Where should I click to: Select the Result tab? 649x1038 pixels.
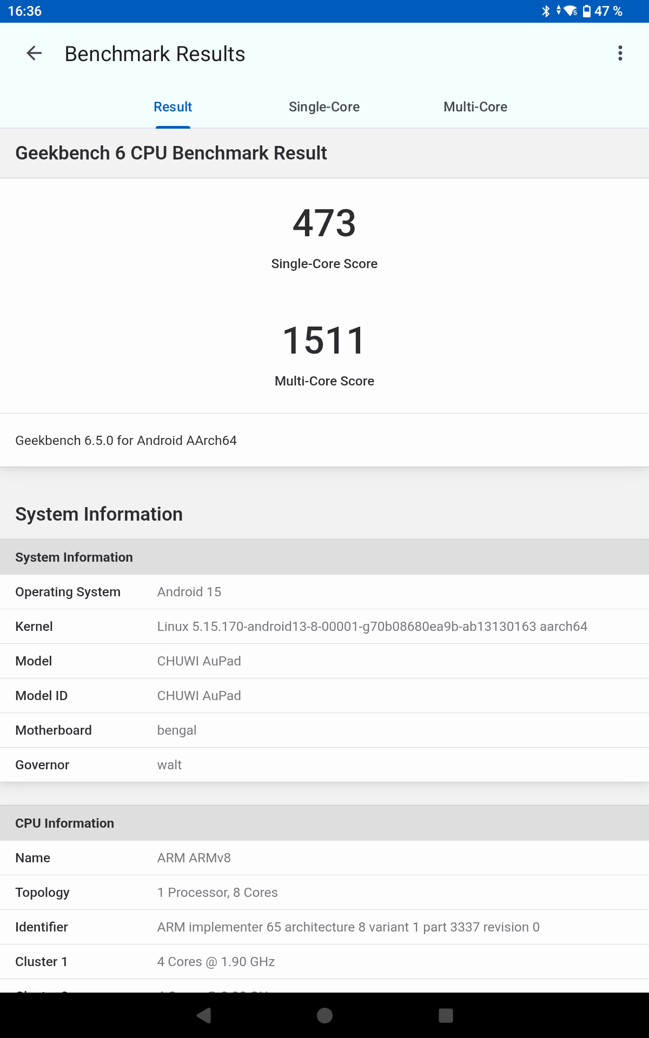click(x=173, y=107)
